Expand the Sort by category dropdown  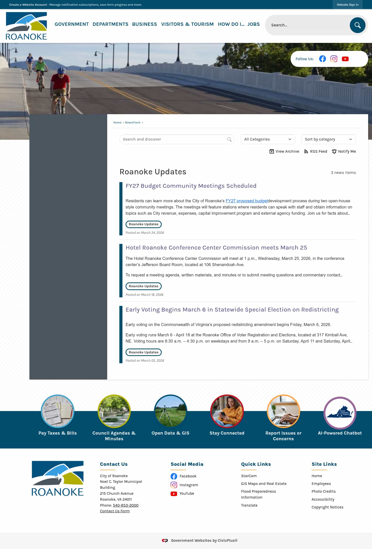click(x=328, y=139)
